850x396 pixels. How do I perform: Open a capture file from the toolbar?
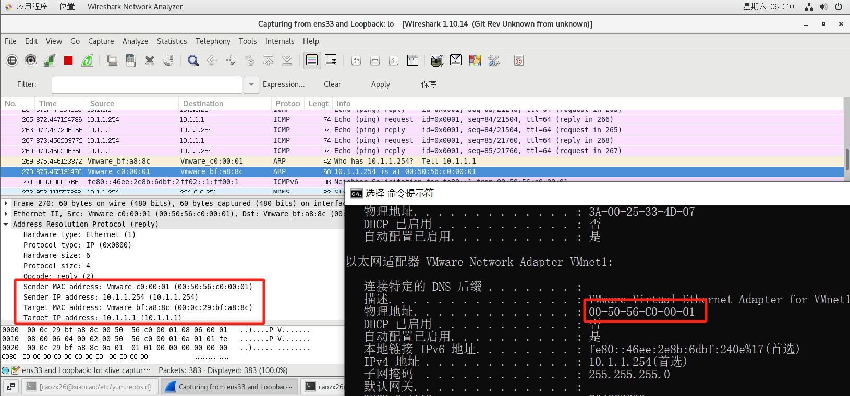112,60
